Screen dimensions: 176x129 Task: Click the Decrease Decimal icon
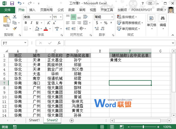click(x=102, y=29)
